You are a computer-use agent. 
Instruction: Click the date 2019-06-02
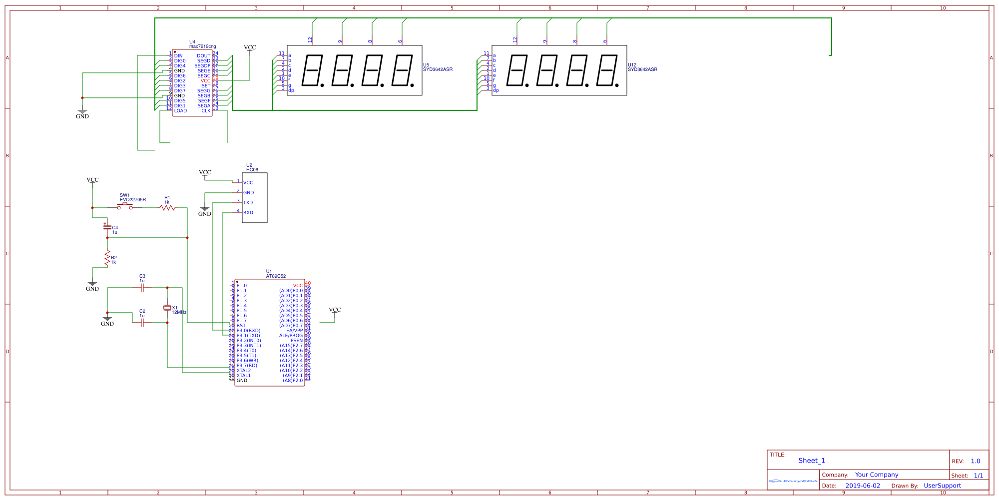pyautogui.click(x=863, y=486)
